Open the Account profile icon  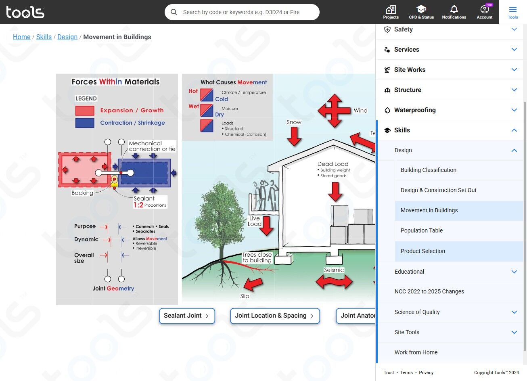485,9
